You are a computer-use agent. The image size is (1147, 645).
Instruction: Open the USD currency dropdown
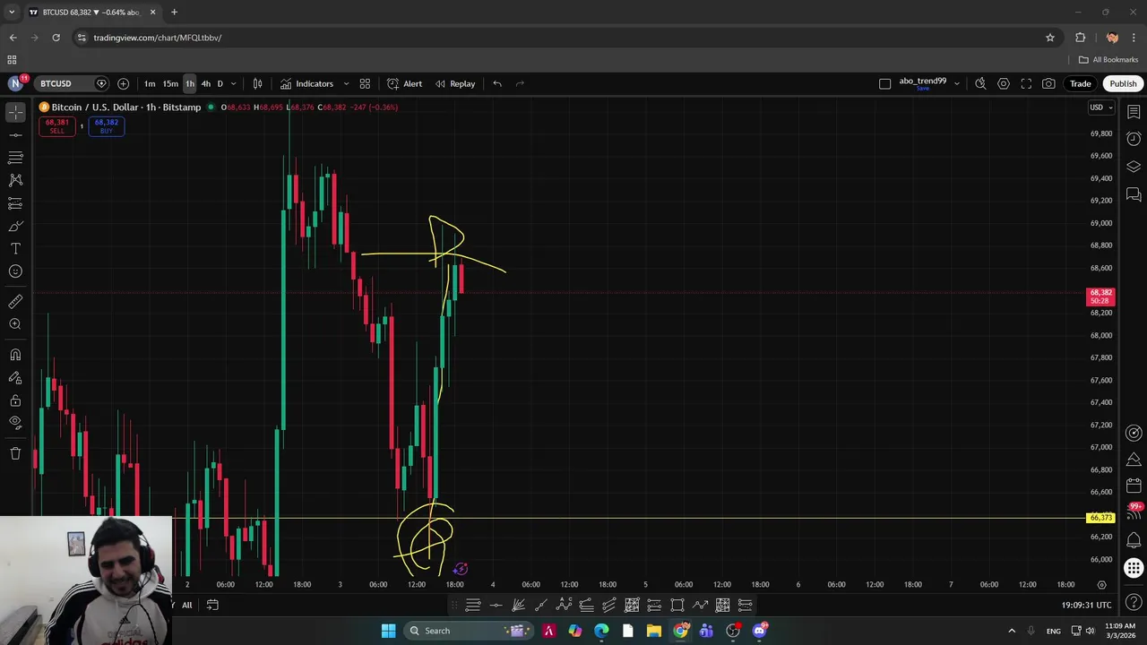pyautogui.click(x=1100, y=107)
